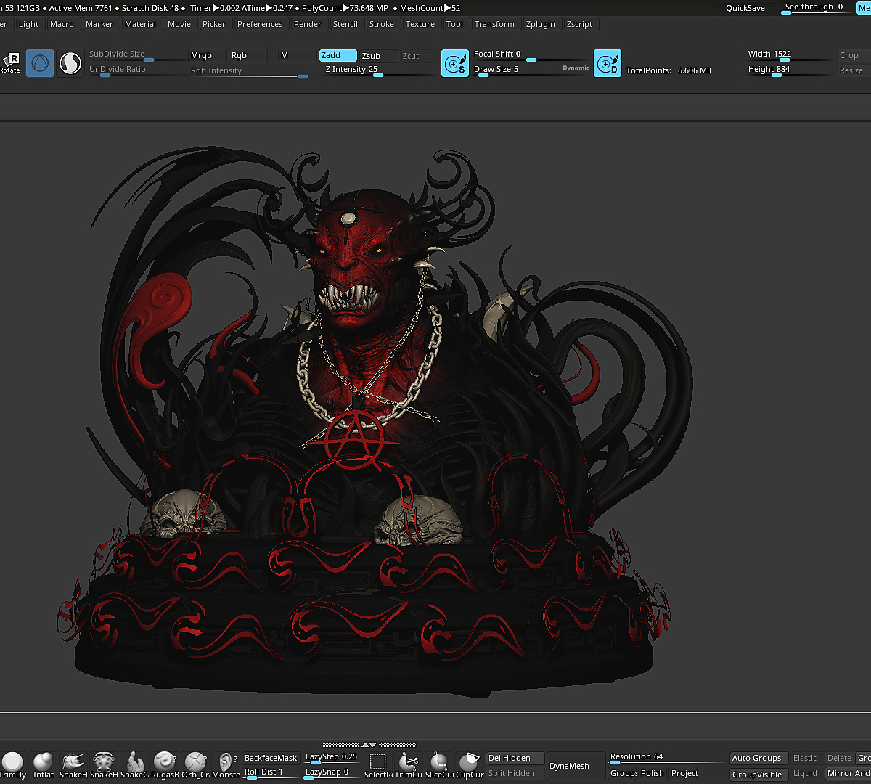Click the blue triangle-in-circle mode icon

(40, 63)
